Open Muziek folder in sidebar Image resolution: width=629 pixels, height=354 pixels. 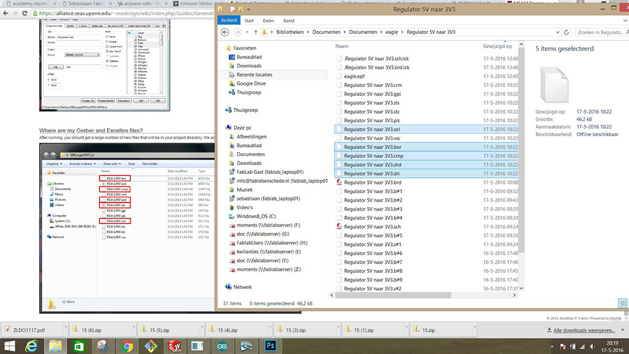(244, 189)
